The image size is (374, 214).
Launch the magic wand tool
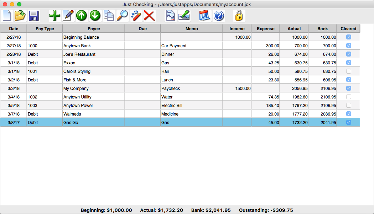click(x=136, y=16)
